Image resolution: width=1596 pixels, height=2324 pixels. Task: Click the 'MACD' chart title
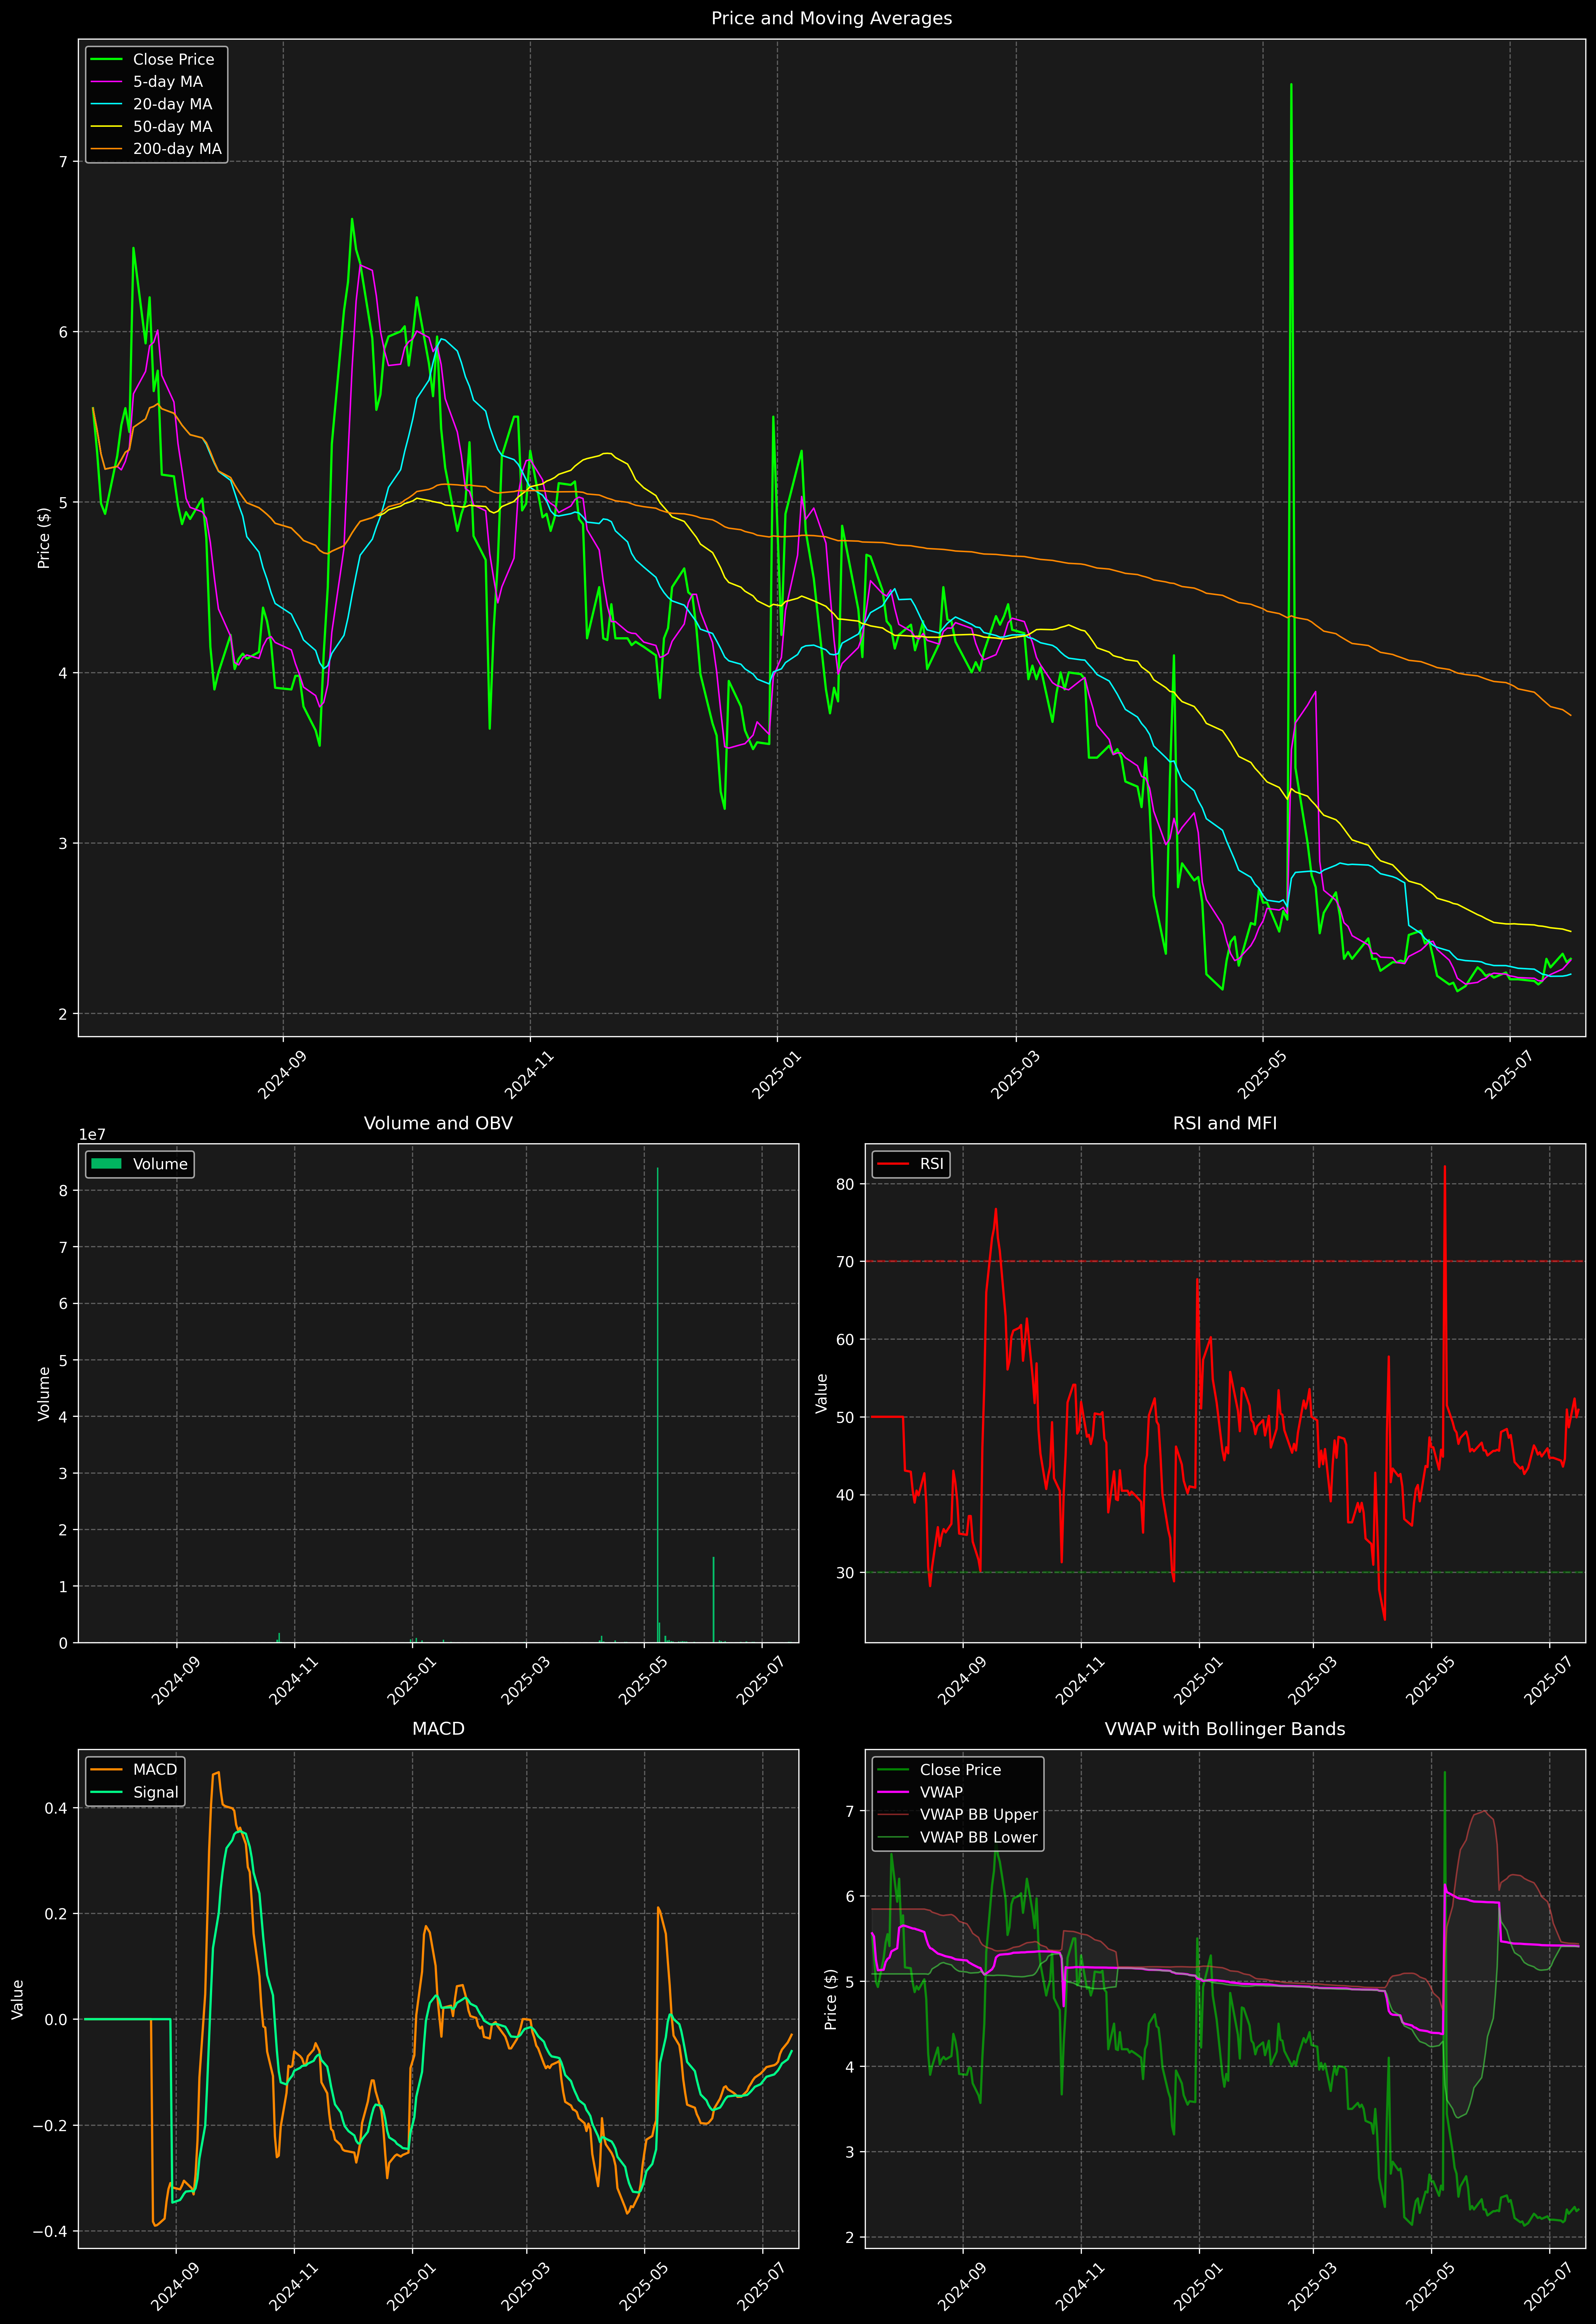coord(438,1729)
